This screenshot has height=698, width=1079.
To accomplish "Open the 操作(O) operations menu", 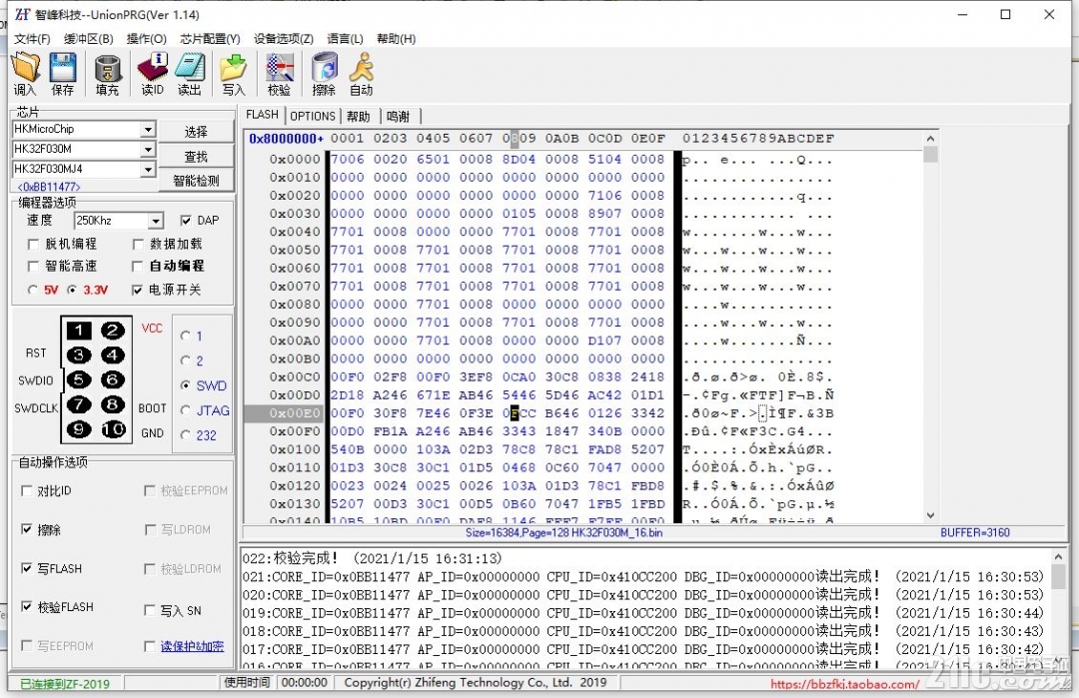I will [x=147, y=39].
